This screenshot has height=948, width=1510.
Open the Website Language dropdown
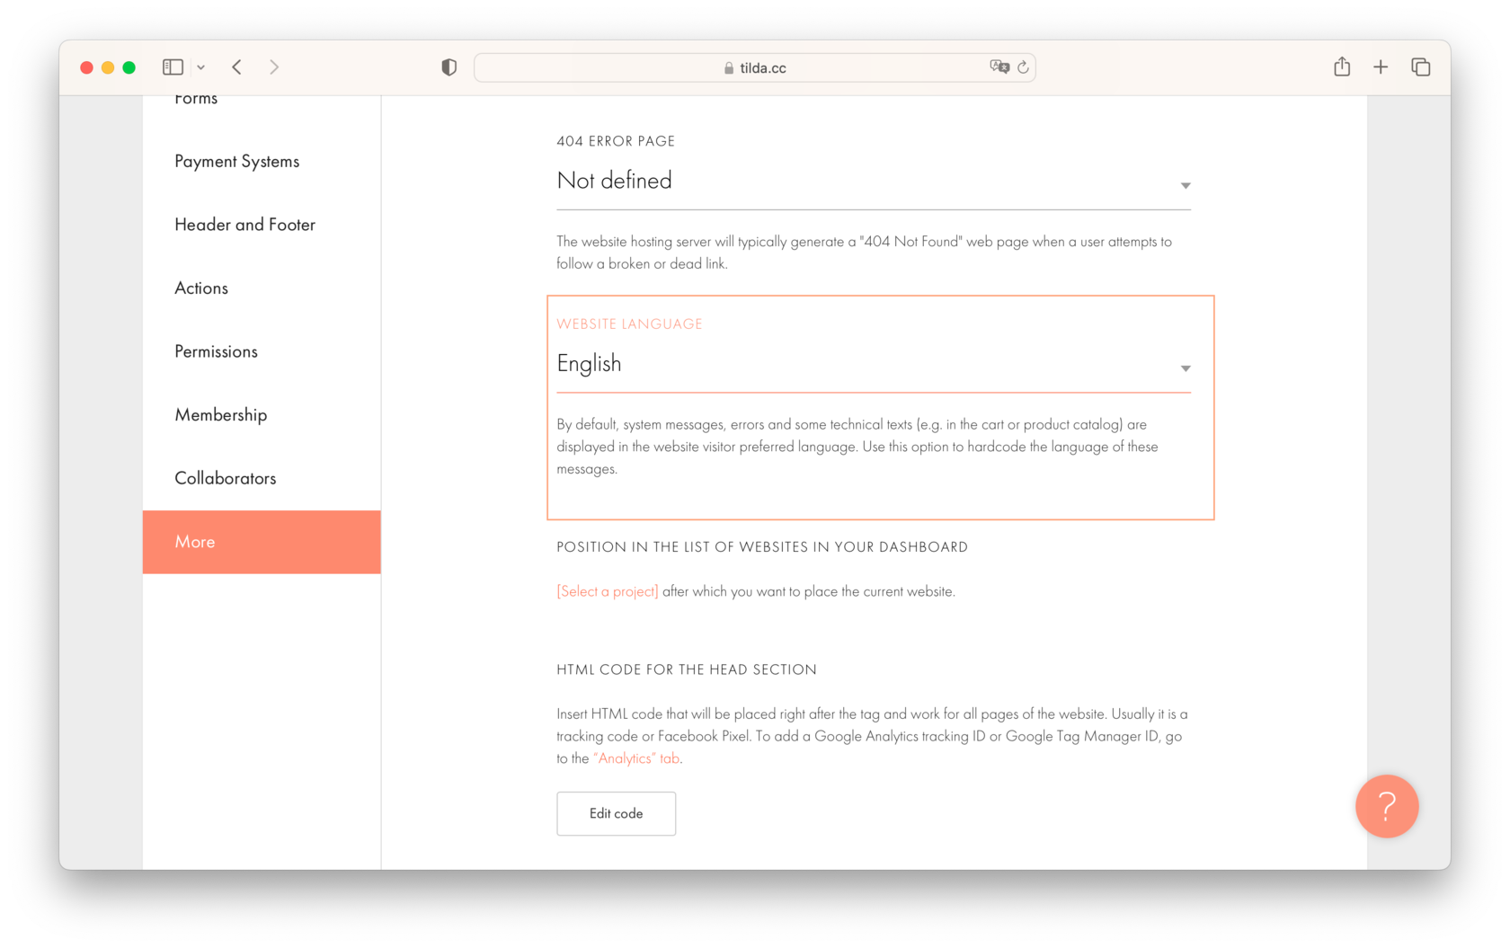pyautogui.click(x=1185, y=368)
